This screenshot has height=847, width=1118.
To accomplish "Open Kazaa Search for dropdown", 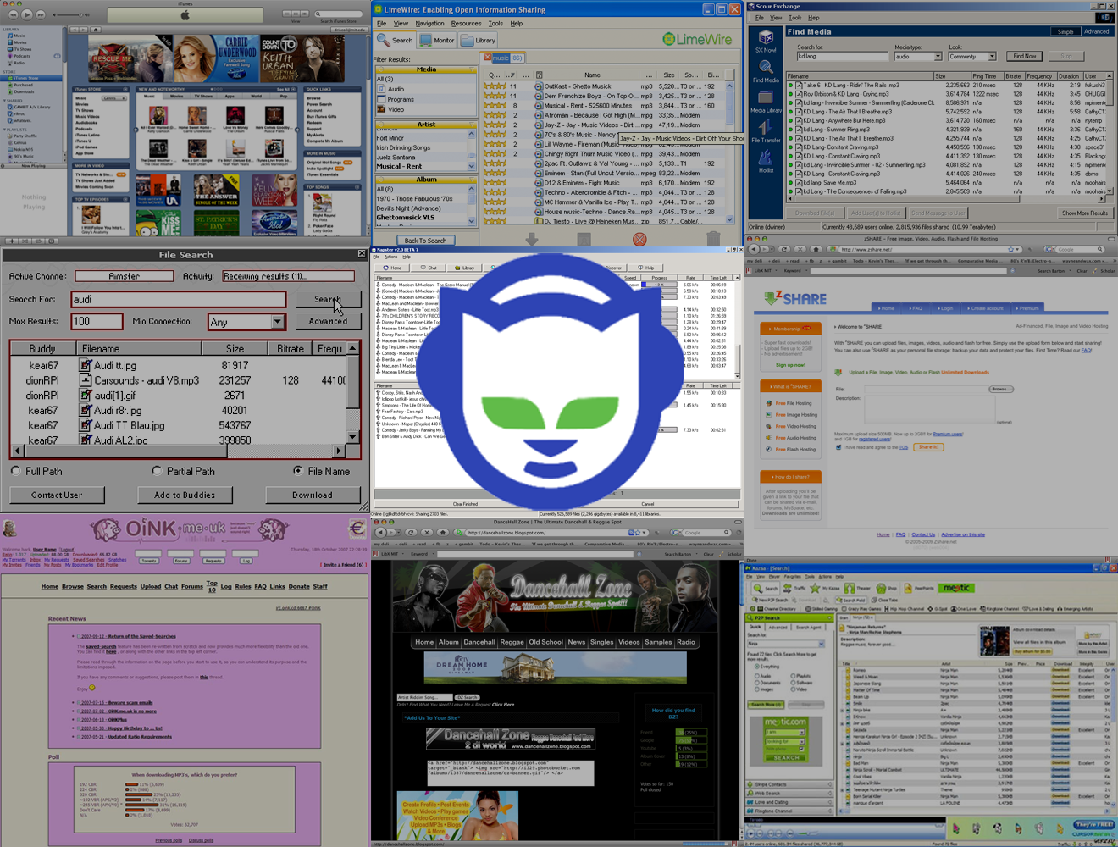I will point(820,644).
